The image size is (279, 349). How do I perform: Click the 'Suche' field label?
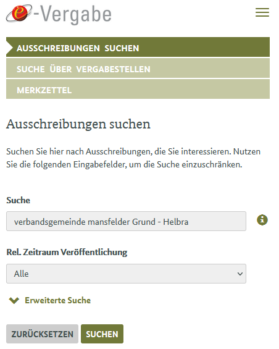click(x=18, y=200)
